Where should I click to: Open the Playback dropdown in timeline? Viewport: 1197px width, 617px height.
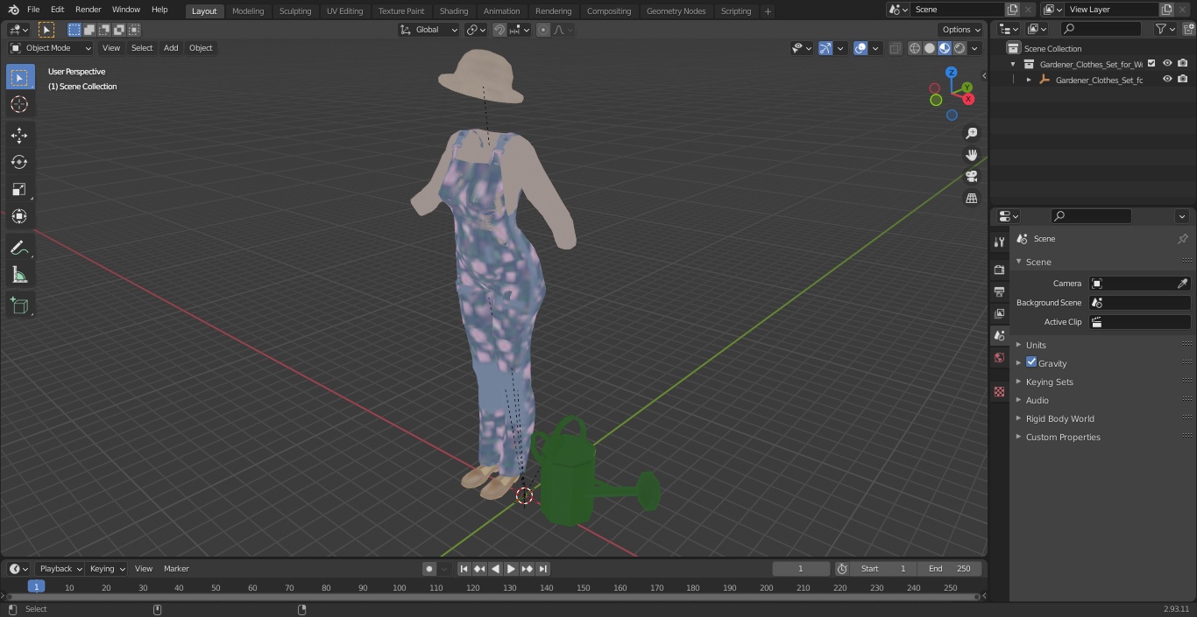coord(60,569)
